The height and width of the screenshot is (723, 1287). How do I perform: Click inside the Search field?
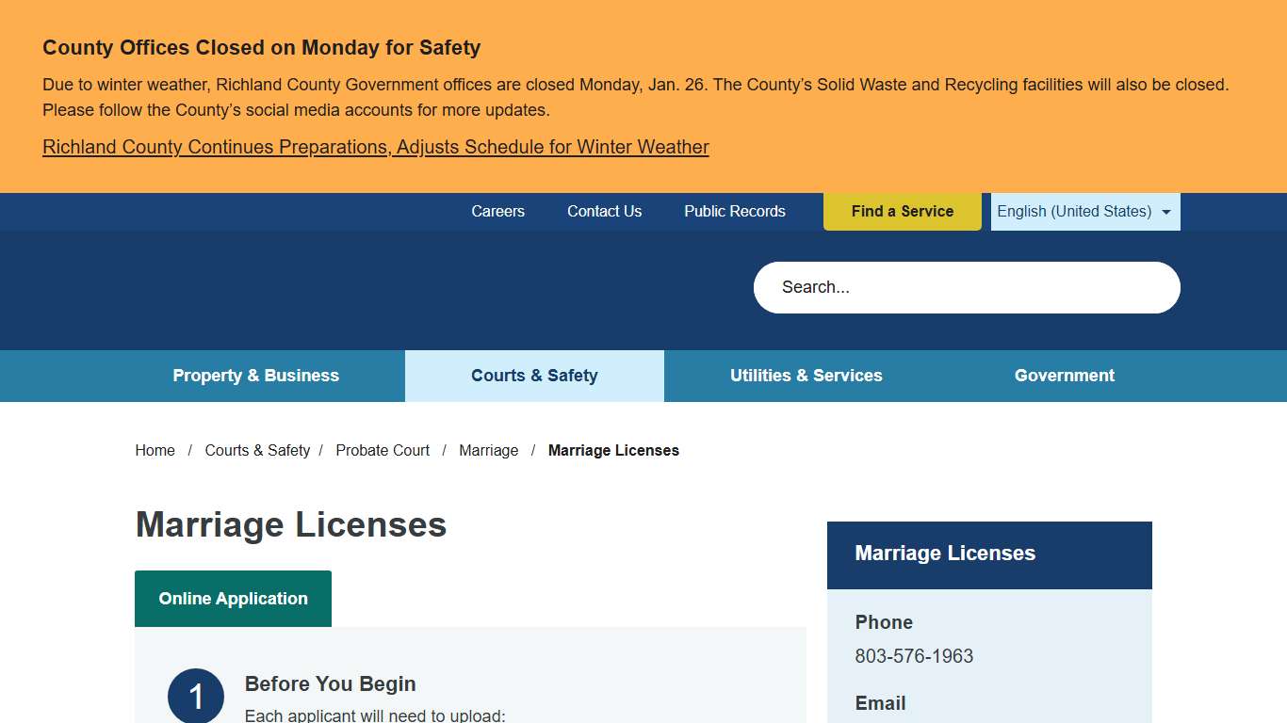pos(966,287)
